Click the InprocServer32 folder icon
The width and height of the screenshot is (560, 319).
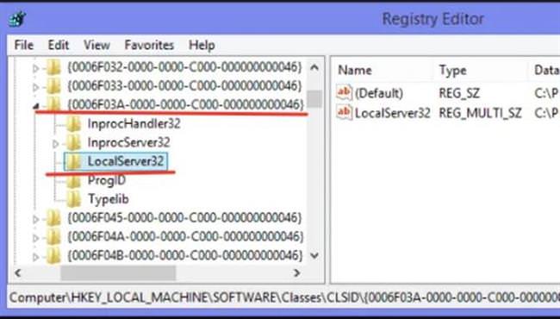74,143
